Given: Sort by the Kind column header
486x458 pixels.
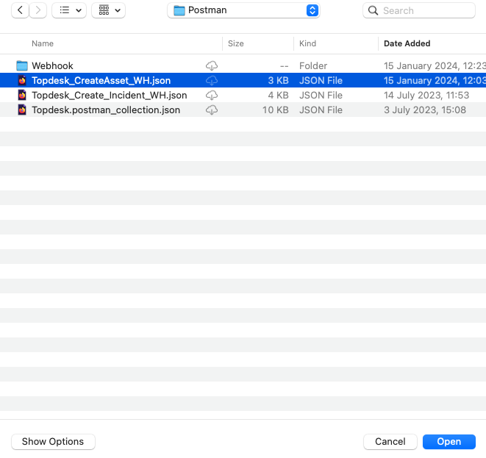Looking at the screenshot, I should [x=307, y=43].
